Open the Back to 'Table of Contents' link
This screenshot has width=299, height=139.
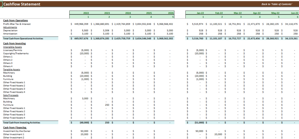coord(277,4)
